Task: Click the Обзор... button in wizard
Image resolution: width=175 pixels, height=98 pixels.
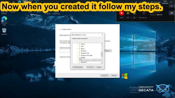Action: pyautogui.click(x=107, y=51)
